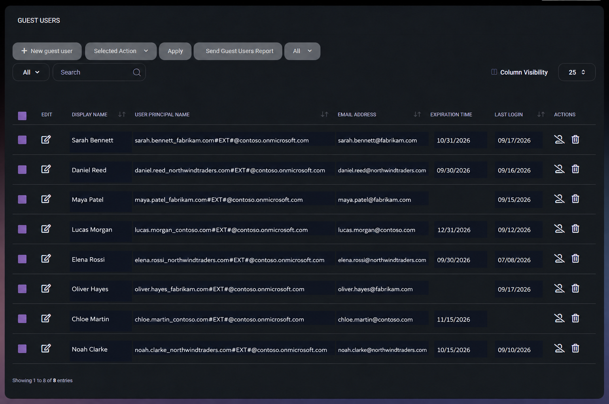Edit Noah Clarke's guest user entry
Screen dimensions: 609x404
pos(46,348)
